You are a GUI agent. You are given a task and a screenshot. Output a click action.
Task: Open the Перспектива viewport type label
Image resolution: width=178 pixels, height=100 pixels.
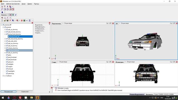[56, 24]
